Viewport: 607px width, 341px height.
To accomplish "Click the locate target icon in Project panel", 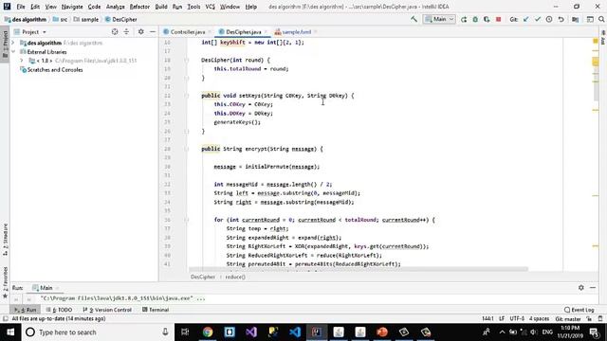I will pos(115,31).
